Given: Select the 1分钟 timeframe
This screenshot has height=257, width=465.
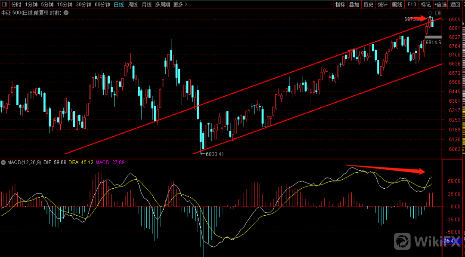Looking at the screenshot, I should (31, 5).
